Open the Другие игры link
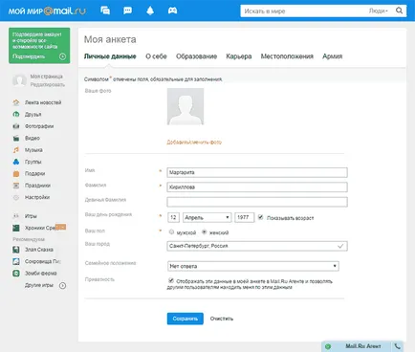This screenshot has width=415, height=352. 39,285
